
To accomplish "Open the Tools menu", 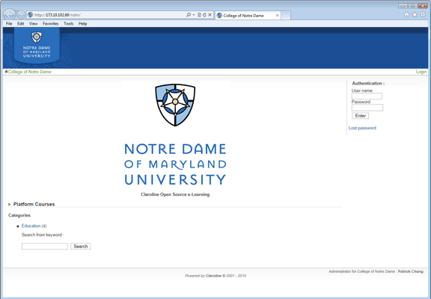I will (x=68, y=24).
